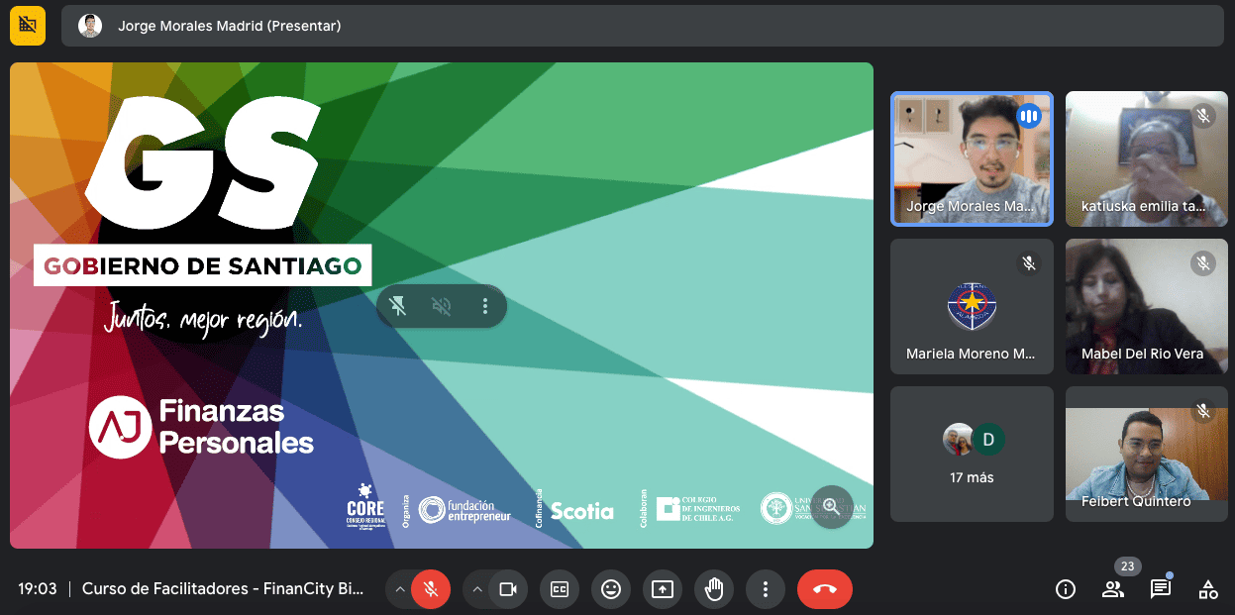Click the zoom magnifier on the presentation
The height and width of the screenshot is (615, 1235).
click(832, 507)
